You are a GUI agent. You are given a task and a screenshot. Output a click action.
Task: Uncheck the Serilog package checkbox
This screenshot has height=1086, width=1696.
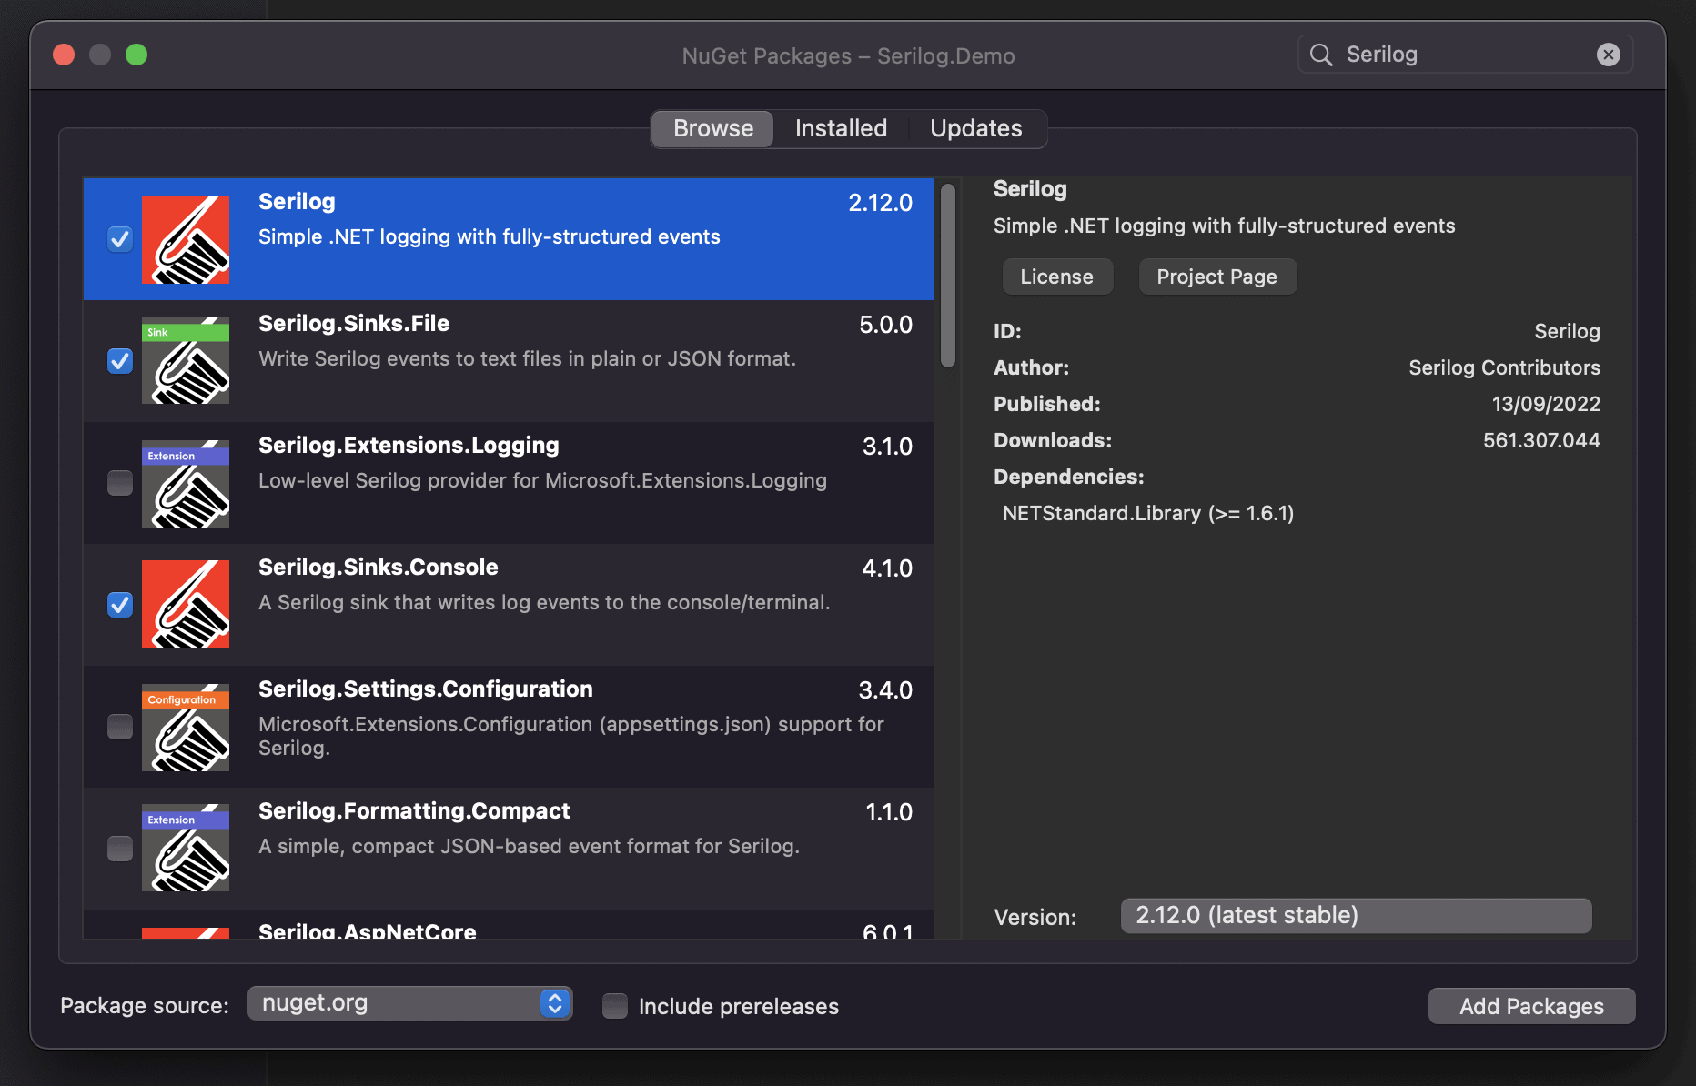coord(120,239)
